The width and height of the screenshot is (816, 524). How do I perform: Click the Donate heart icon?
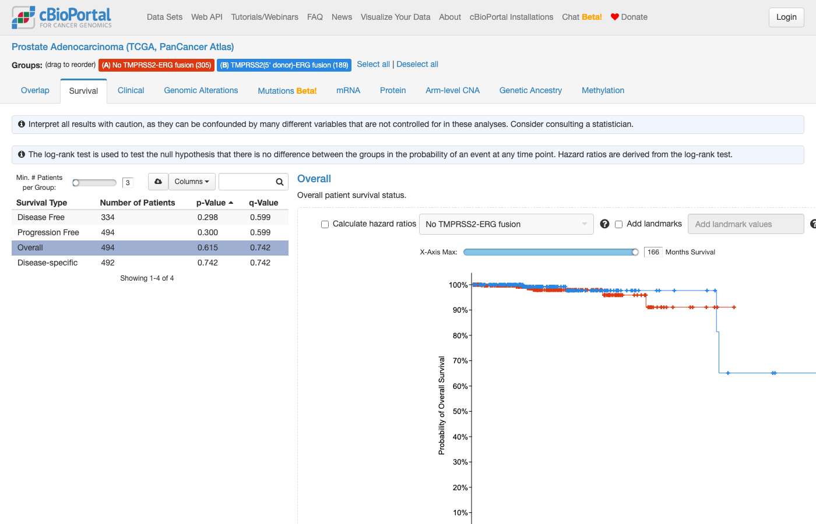pyautogui.click(x=614, y=17)
